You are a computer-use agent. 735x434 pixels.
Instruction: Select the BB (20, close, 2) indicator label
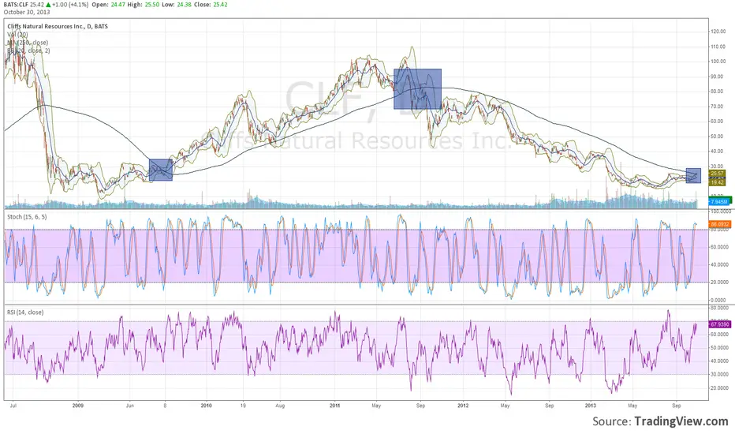point(28,51)
